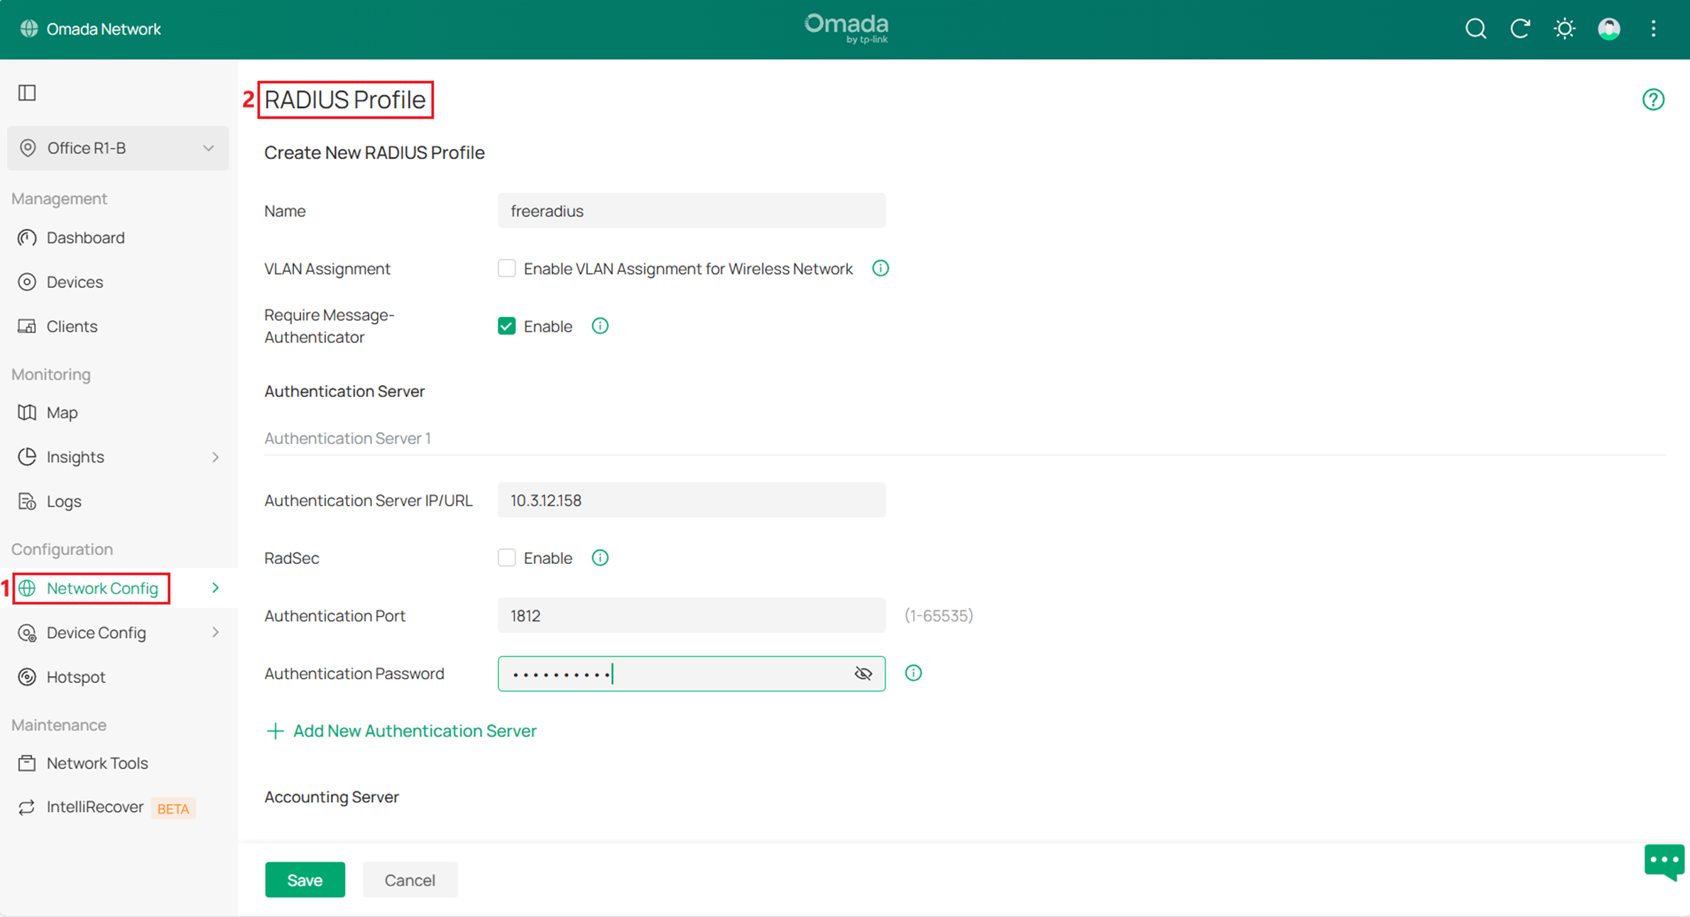Expand the Device Config submenu
This screenshot has height=917, width=1690.
coord(215,632)
